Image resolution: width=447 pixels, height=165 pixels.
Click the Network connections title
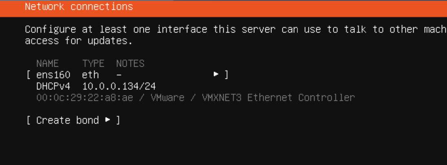coord(79,7)
